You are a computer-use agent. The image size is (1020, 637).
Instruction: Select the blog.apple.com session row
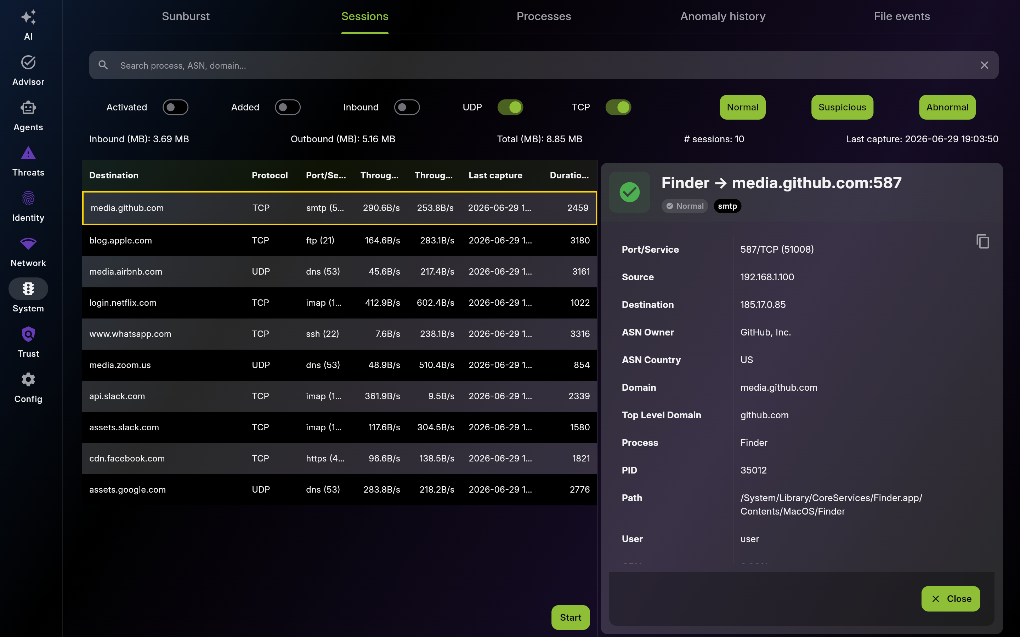[x=340, y=241]
